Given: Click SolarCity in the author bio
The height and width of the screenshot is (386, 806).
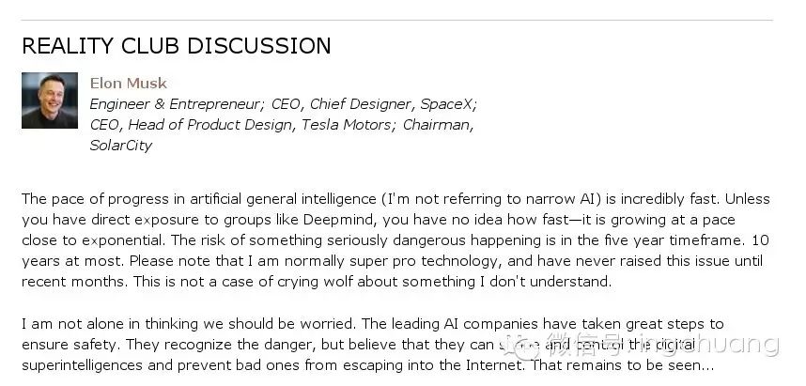Looking at the screenshot, I should tap(121, 146).
